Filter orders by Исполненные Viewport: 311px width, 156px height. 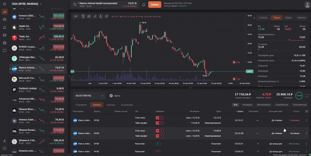point(264,105)
